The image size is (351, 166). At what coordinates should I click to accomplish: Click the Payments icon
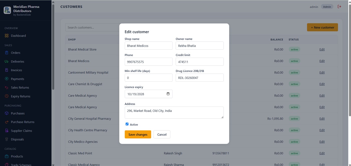tap(7, 79)
